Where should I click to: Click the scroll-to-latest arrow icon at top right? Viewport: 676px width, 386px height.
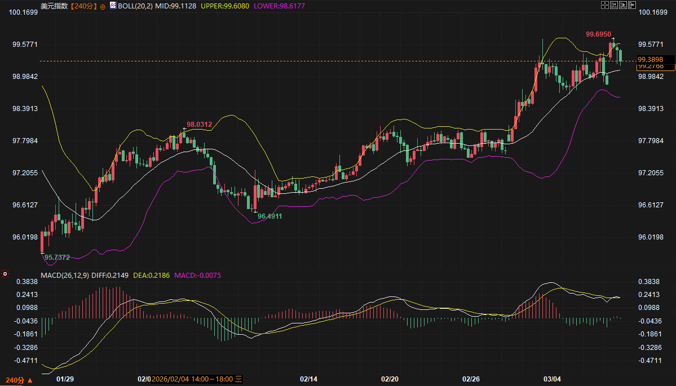click(632, 6)
